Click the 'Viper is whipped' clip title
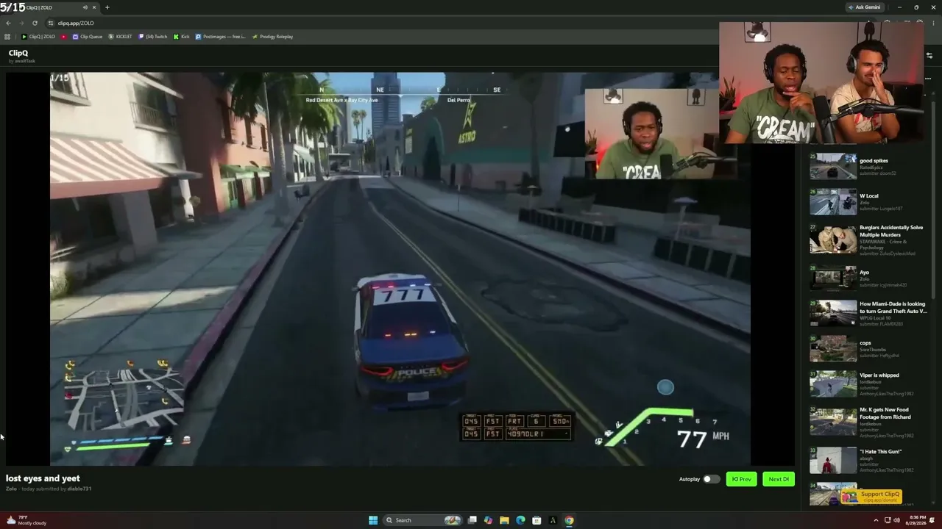Viewport: 942px width, 529px height. pos(879,375)
